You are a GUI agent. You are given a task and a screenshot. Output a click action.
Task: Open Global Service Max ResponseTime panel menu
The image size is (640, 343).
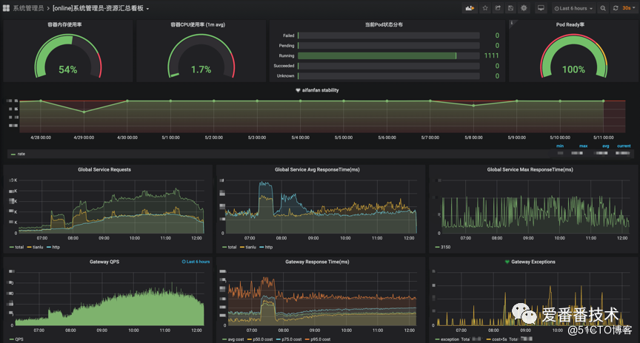pos(530,169)
